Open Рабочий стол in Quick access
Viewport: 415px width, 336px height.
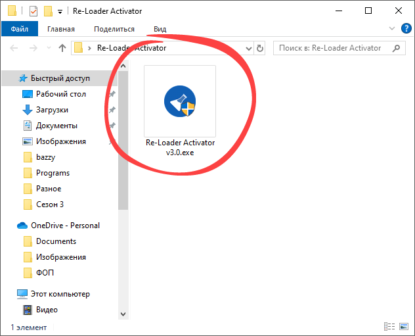click(x=61, y=94)
